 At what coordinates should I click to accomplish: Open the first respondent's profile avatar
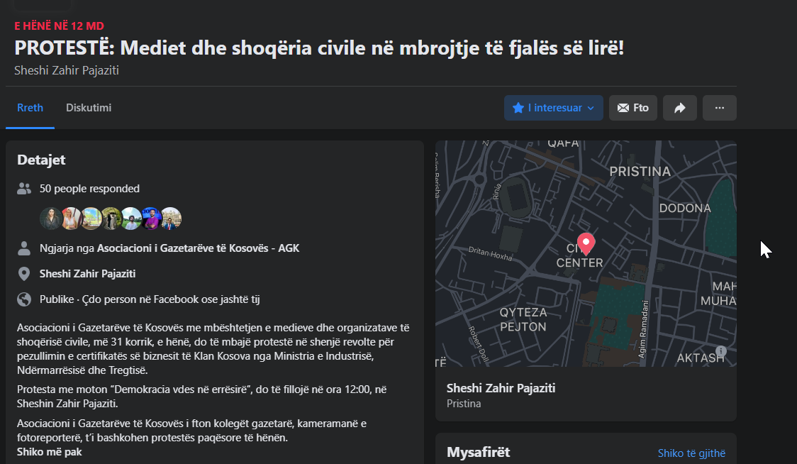click(50, 219)
